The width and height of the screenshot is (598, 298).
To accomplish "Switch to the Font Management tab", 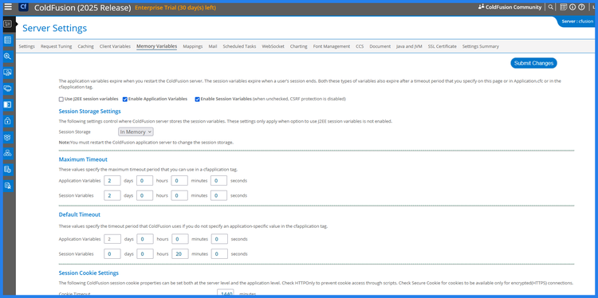I will click(332, 46).
